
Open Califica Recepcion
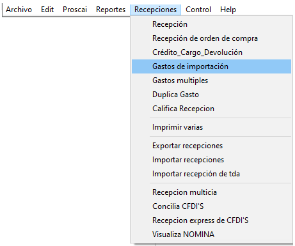[211, 109]
